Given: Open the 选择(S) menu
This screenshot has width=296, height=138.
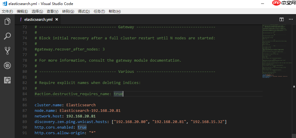Looking at the screenshot, I should [37, 11].
